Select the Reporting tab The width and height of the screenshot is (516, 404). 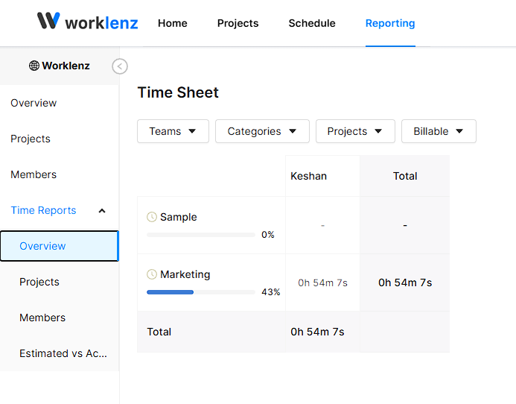pos(390,23)
